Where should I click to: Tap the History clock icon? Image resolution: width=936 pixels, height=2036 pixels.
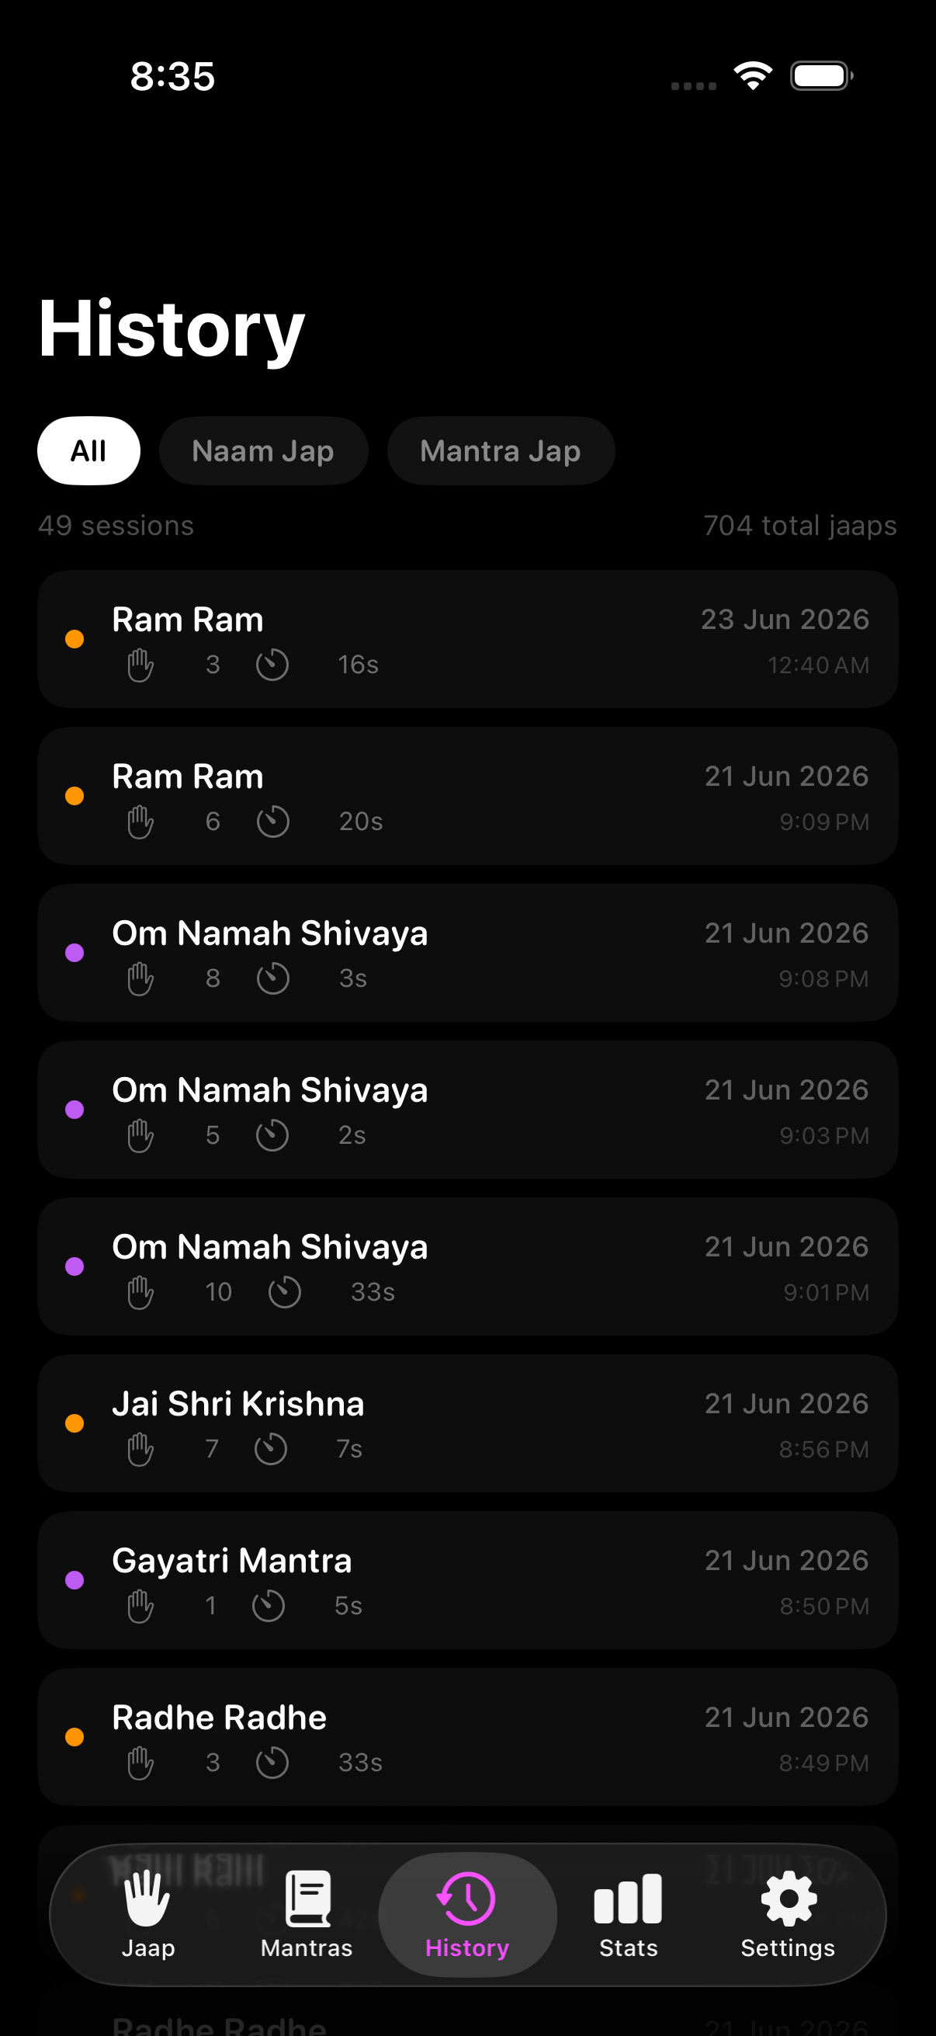point(466,1899)
